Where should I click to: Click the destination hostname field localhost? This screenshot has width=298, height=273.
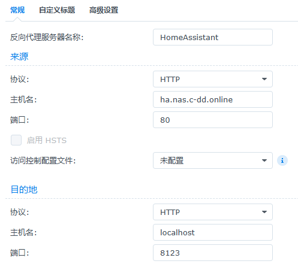(x=213, y=232)
